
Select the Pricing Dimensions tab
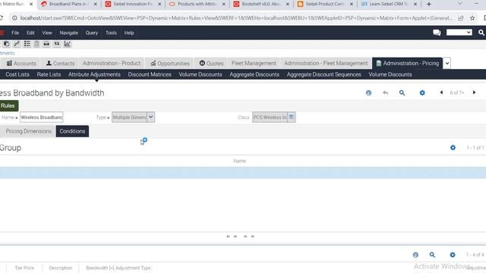(28, 131)
